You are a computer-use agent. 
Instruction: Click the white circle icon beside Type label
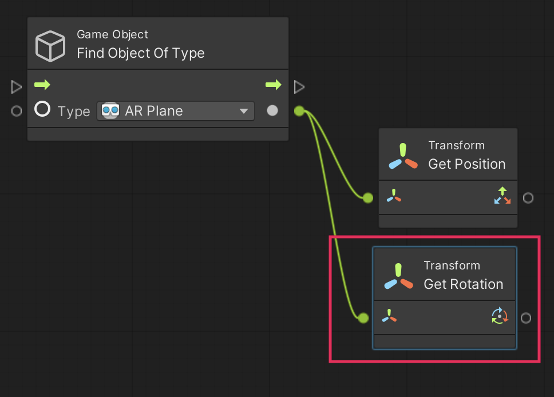(x=42, y=109)
